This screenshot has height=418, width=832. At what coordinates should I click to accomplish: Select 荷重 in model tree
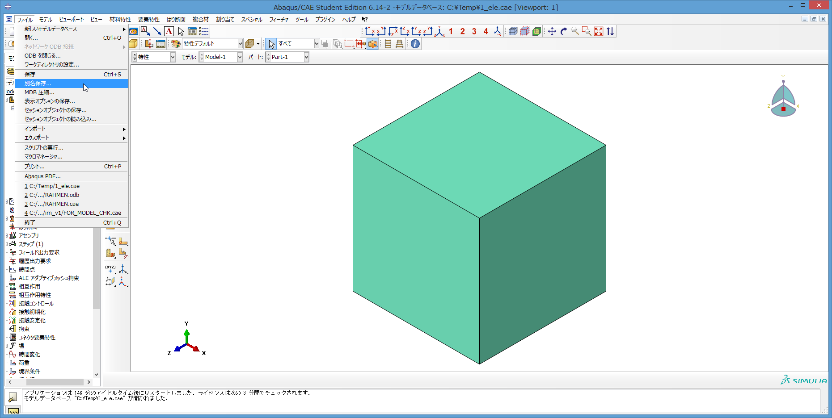coord(24,363)
